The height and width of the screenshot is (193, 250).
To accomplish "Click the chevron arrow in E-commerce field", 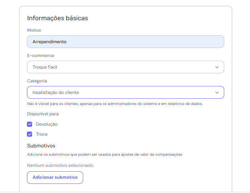I will pos(217,67).
